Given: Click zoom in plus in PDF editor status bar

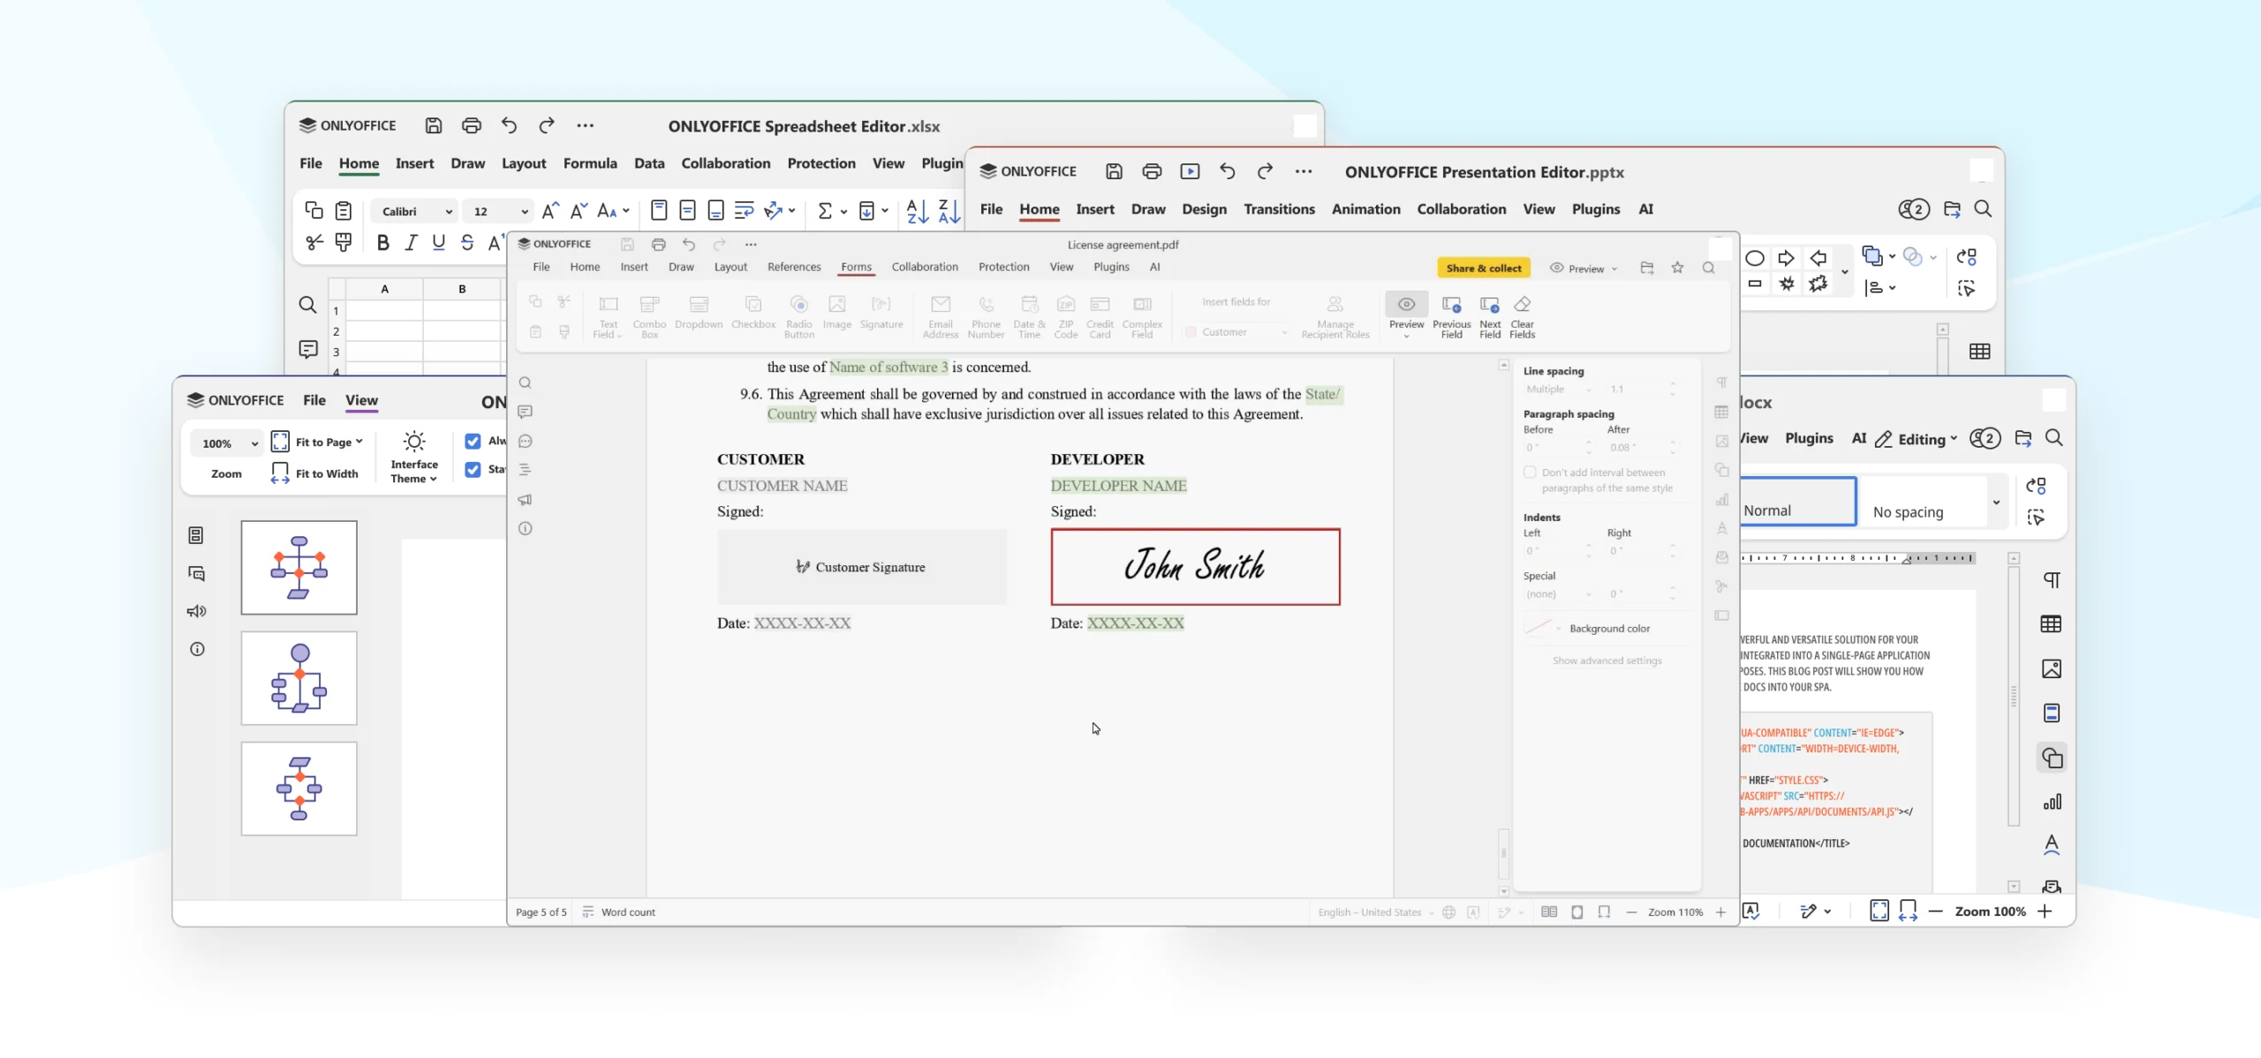Looking at the screenshot, I should point(1720,912).
